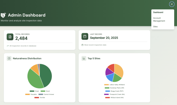This screenshot has width=177, height=105.
Task: Click the 'Passable' legend label
Action: tap(33, 94)
